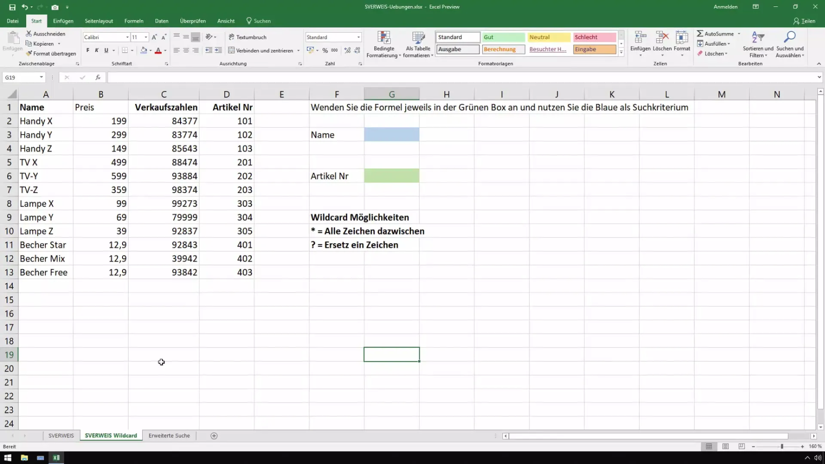Click remove decimal place icon
The width and height of the screenshot is (825, 464).
pos(357,50)
